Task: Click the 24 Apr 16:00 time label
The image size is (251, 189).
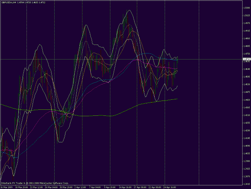Action: [x=170, y=187]
